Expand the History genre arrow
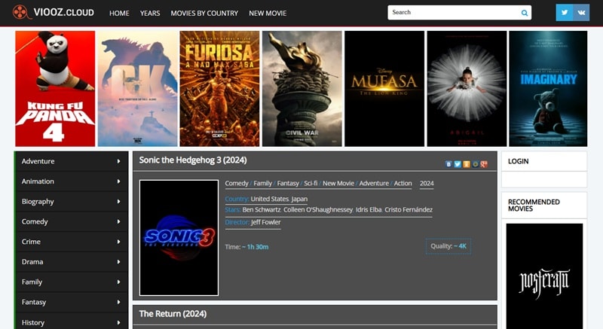Image resolution: width=603 pixels, height=329 pixels. click(118, 322)
